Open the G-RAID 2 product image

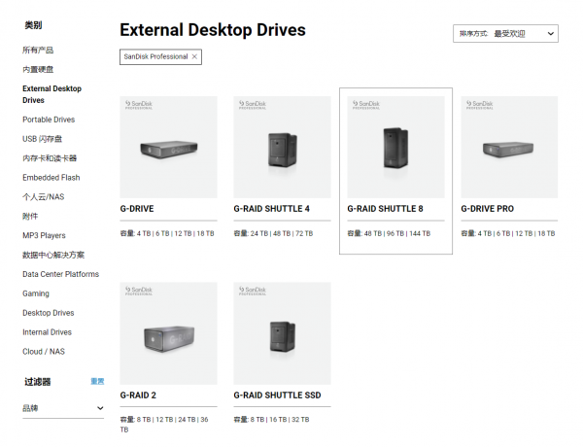pyautogui.click(x=168, y=333)
